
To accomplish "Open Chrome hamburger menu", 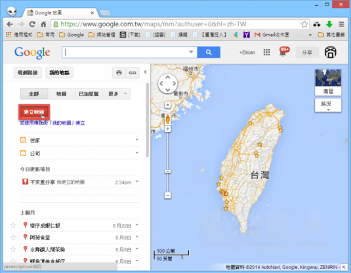I will click(x=341, y=24).
